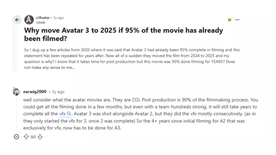
Task: Open the Jobab user profile
Action: 40,22
